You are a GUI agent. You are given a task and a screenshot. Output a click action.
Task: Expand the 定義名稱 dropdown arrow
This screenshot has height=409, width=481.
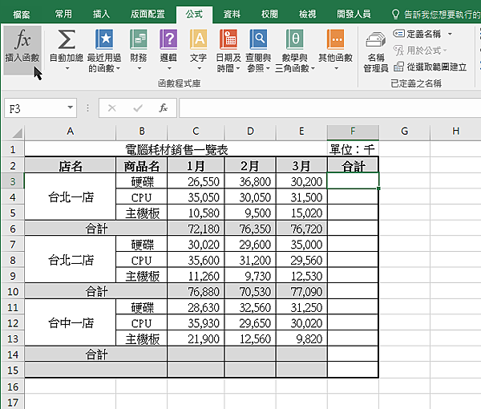click(450, 34)
